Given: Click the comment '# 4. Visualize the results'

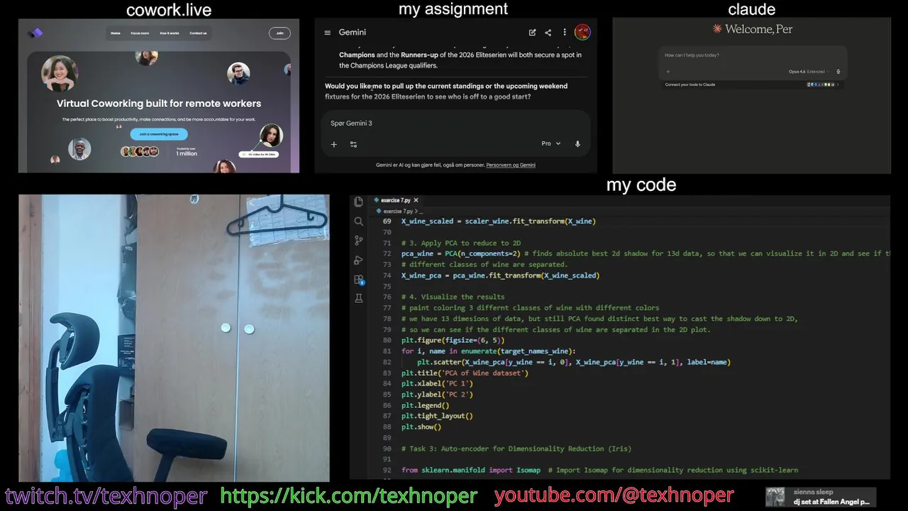Looking at the screenshot, I should [453, 297].
